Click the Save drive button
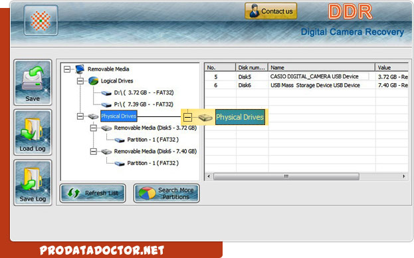The image size is (414, 258). (33, 82)
